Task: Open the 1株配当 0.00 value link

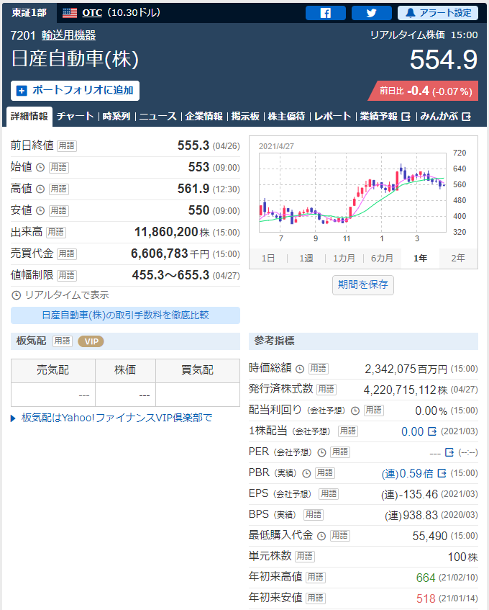Action: [419, 431]
